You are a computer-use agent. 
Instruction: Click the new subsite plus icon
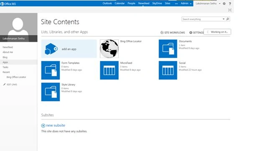pyautogui.click(x=43, y=125)
